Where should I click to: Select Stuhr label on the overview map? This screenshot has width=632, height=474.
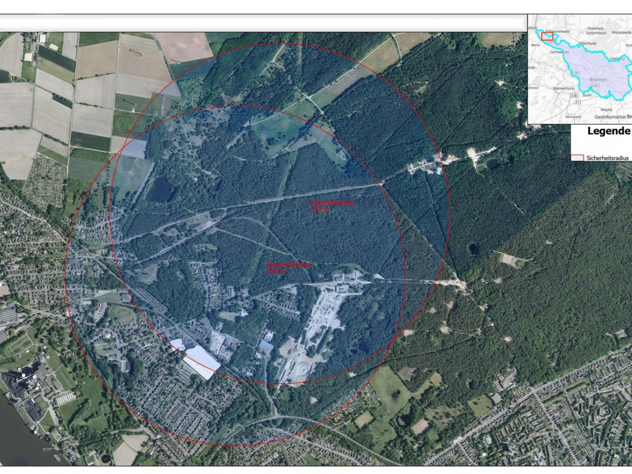[587, 96]
